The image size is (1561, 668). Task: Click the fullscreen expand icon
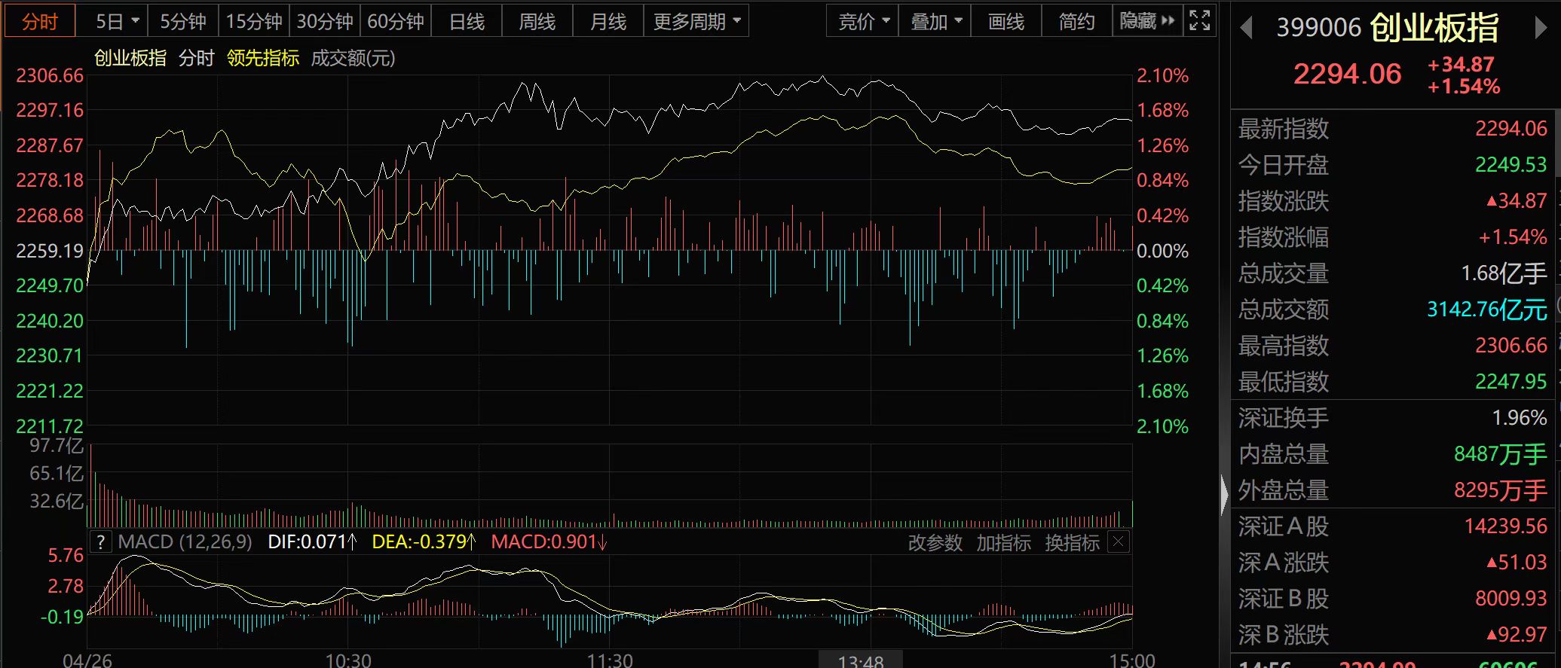[x=1199, y=21]
